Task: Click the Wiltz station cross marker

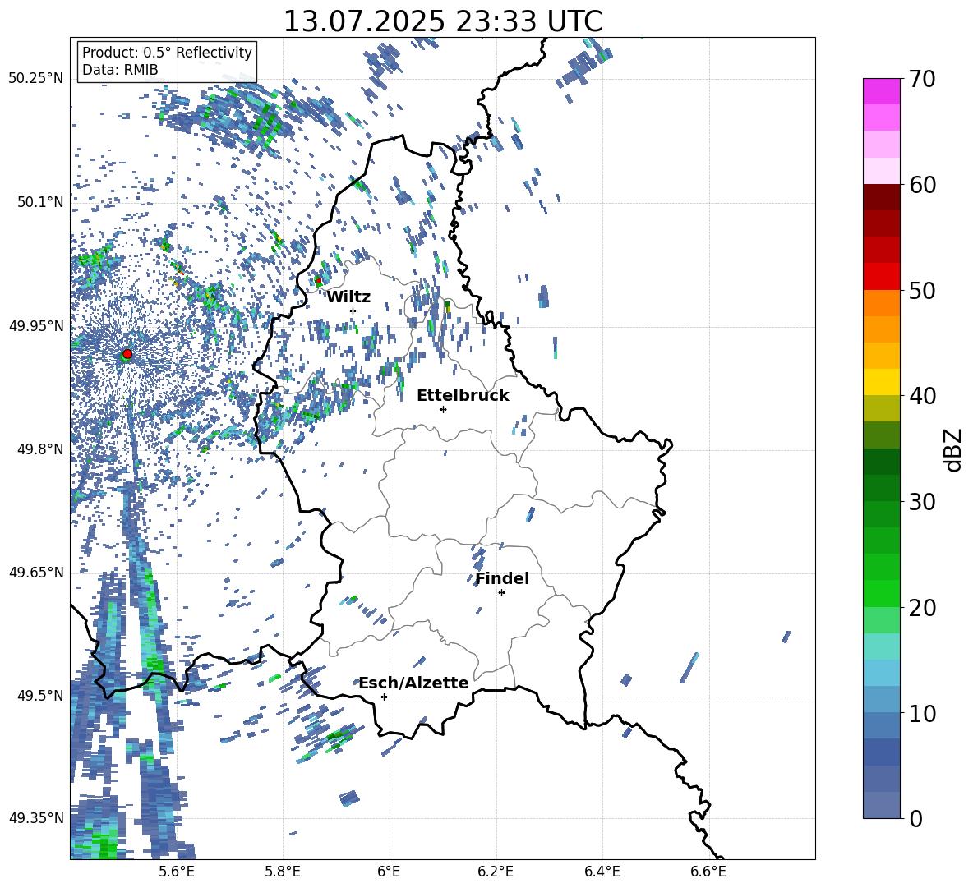Action: pos(353,311)
